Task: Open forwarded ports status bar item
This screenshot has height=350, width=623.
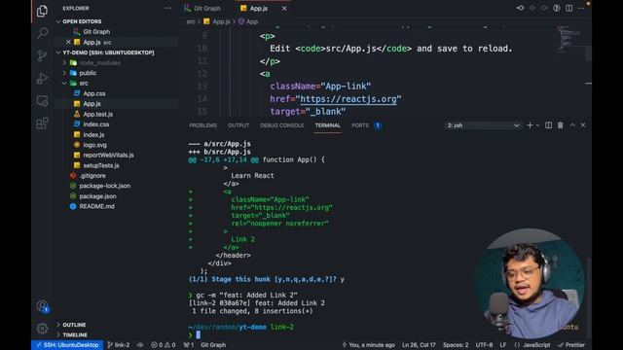Action: 189,345
